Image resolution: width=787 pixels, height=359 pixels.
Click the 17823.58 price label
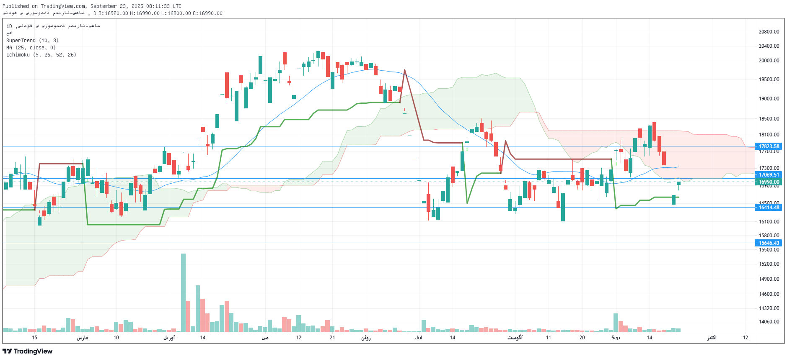[769, 146]
